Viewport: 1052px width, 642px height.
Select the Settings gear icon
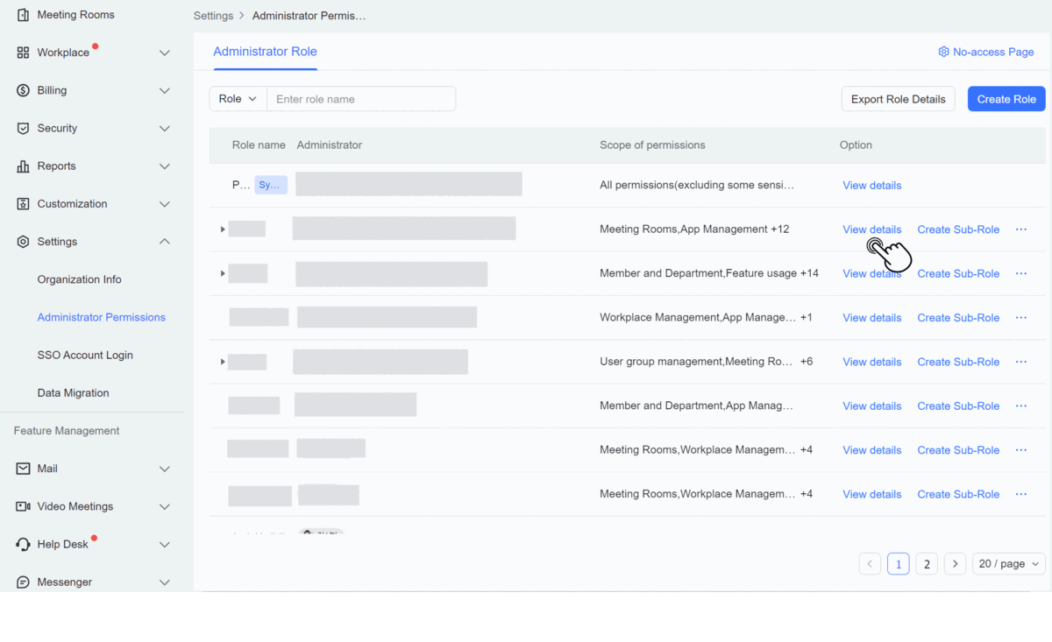point(22,241)
